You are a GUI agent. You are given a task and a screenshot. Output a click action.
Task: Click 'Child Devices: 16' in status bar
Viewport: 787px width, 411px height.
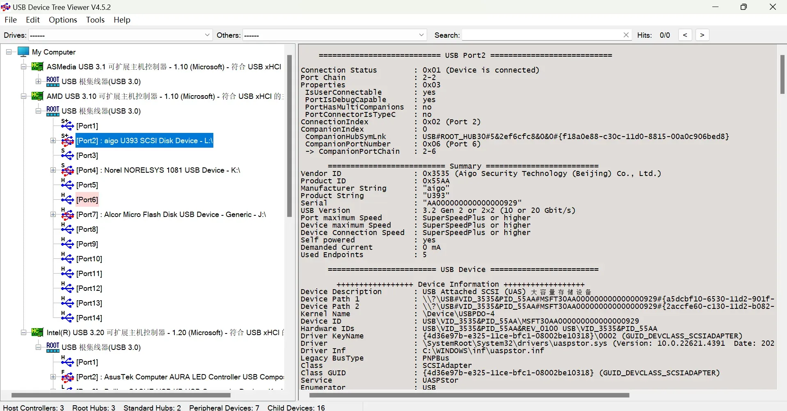click(x=296, y=407)
